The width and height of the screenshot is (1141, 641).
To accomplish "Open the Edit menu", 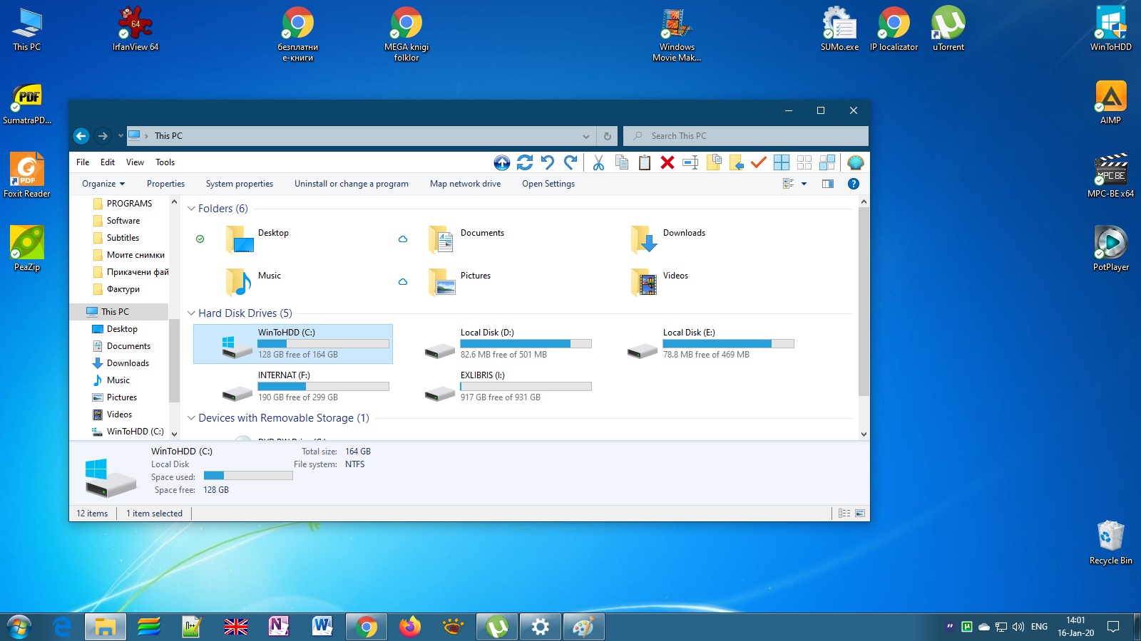I will [108, 162].
